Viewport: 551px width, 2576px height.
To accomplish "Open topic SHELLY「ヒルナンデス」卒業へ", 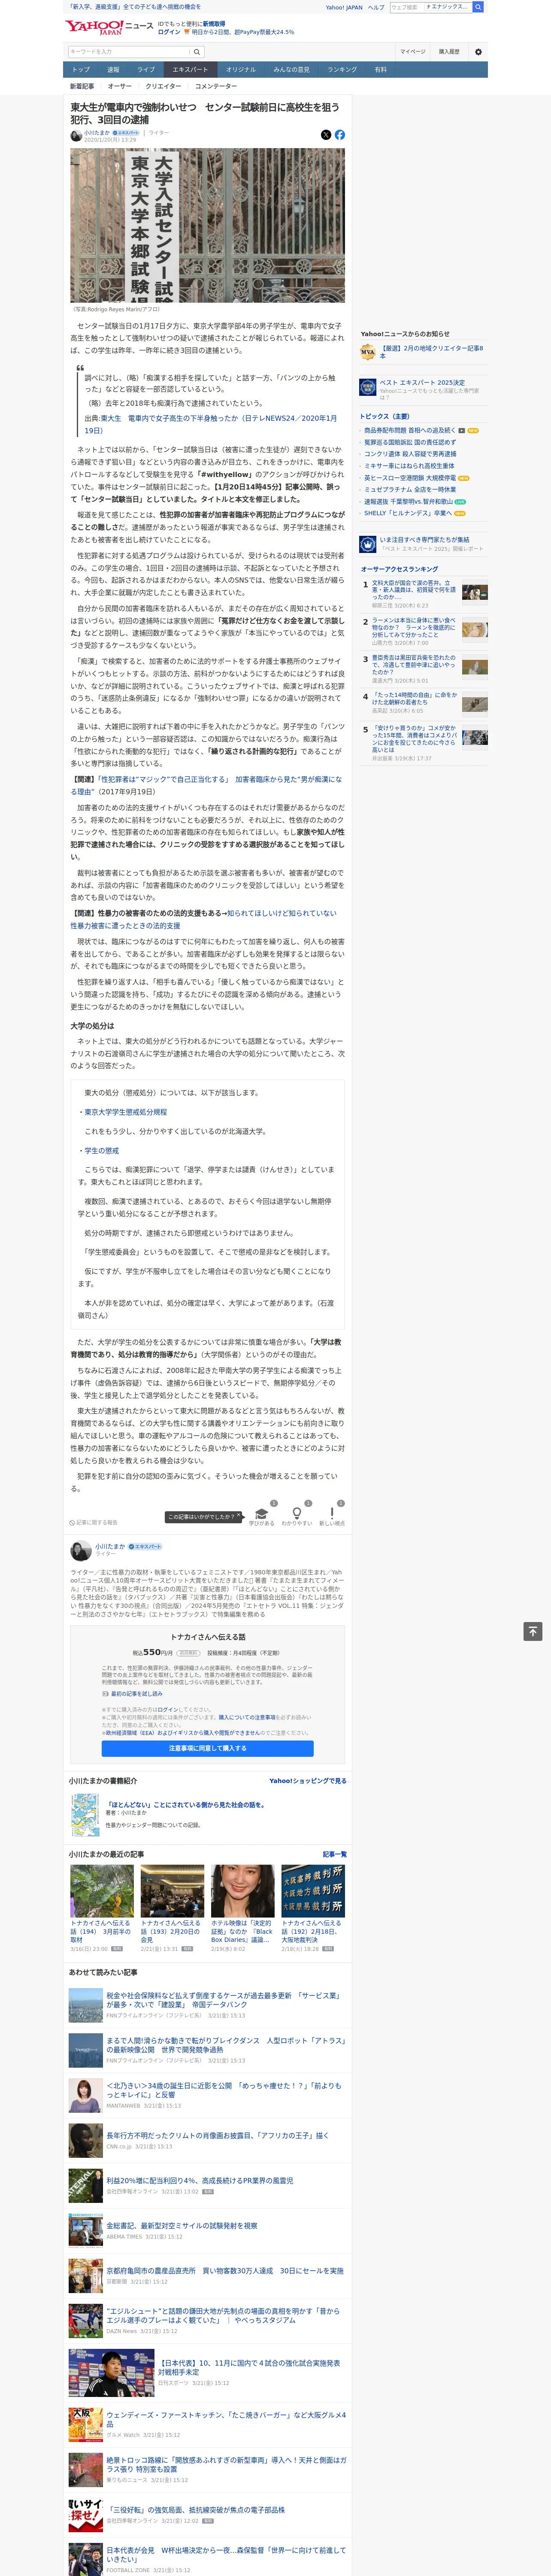I will pyautogui.click(x=408, y=513).
